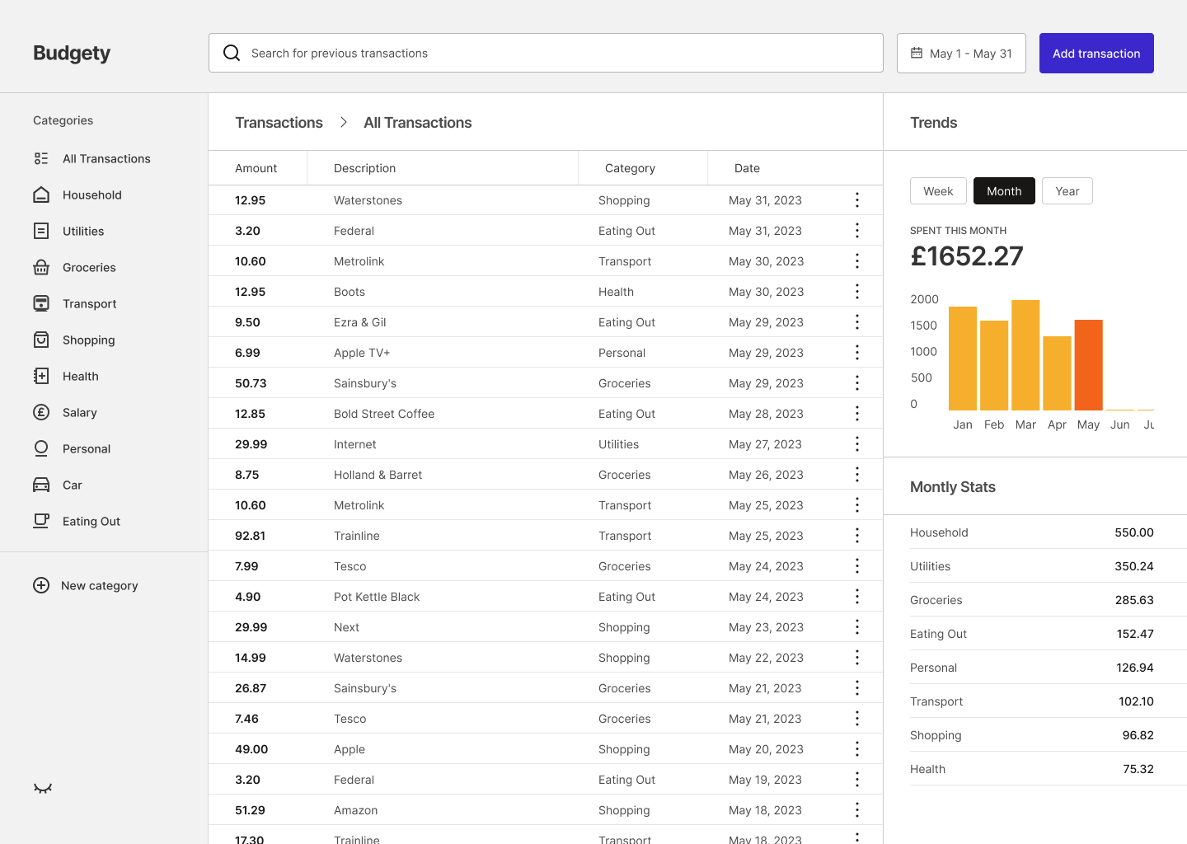The image size is (1187, 844).
Task: Select All Transactions category label
Action: 106,158
